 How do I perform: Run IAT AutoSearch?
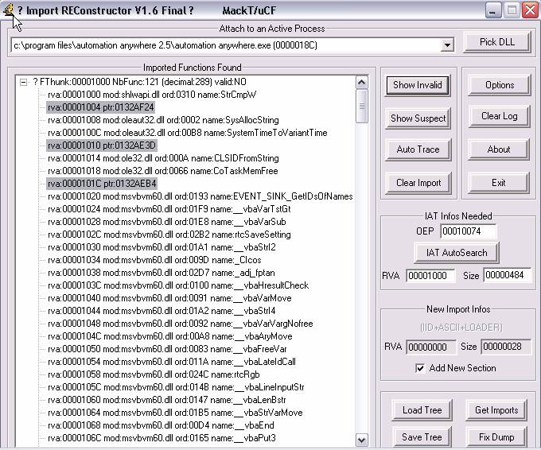tap(457, 253)
